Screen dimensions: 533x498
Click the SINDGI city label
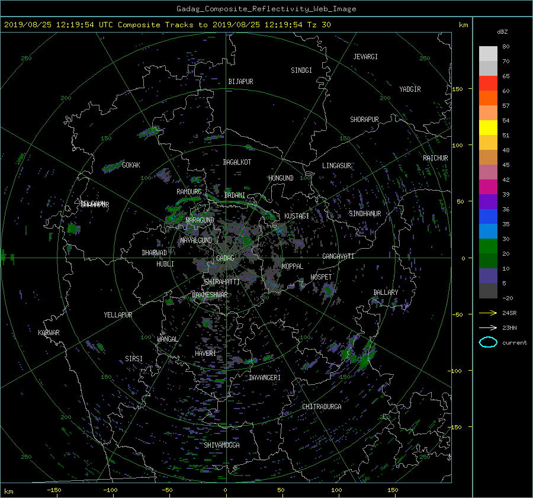tap(301, 70)
